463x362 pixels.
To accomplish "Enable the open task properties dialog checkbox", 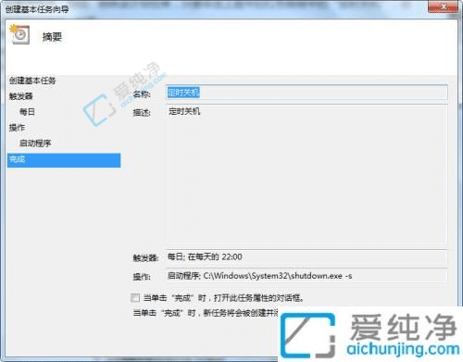I will coord(135,297).
